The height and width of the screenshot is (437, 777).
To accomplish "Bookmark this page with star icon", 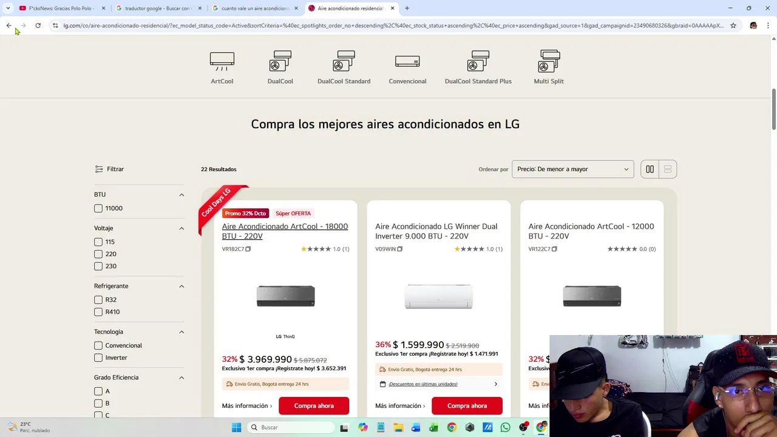I will [733, 25].
